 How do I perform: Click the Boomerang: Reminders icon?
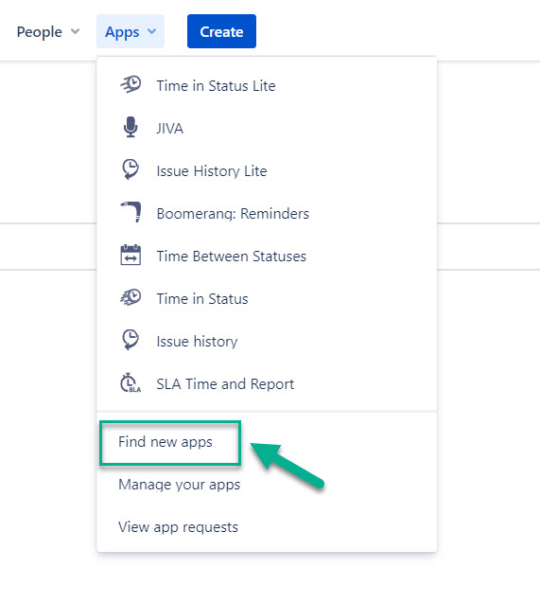[x=131, y=212]
